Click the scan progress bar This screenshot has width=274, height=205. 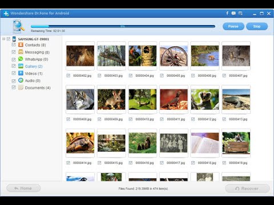point(123,26)
